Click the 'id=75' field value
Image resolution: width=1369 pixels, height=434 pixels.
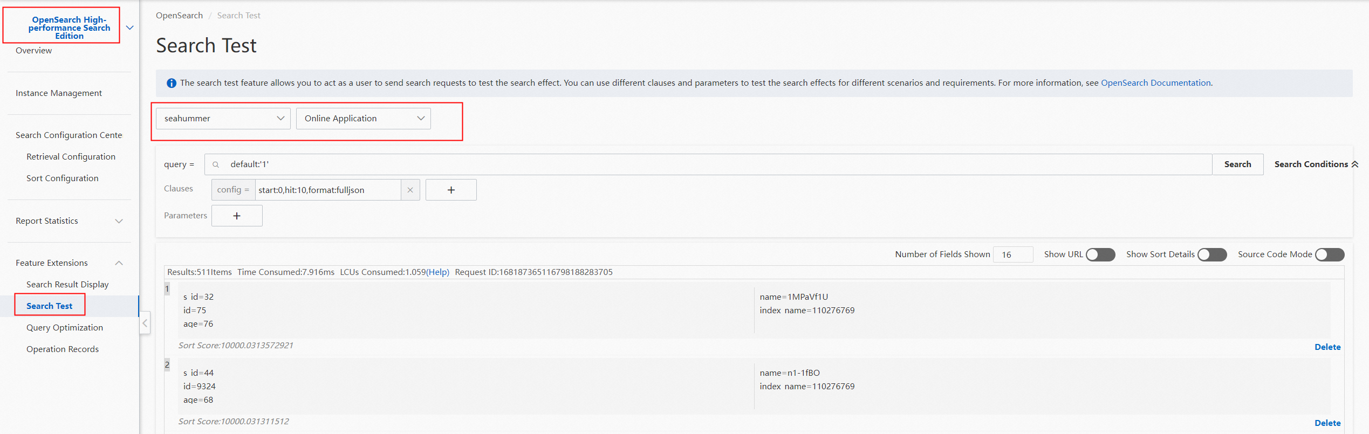coord(195,311)
